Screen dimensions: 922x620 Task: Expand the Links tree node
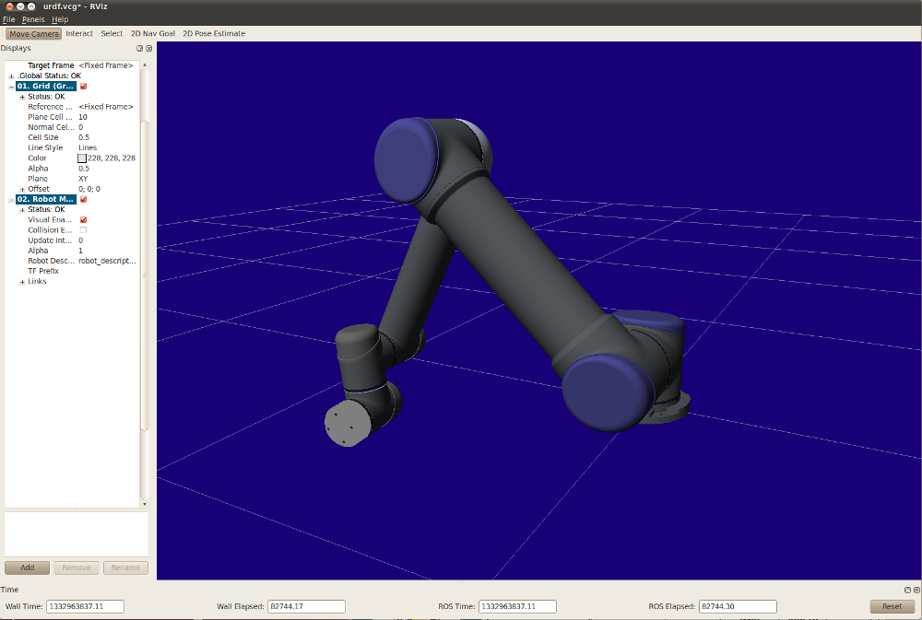point(22,282)
